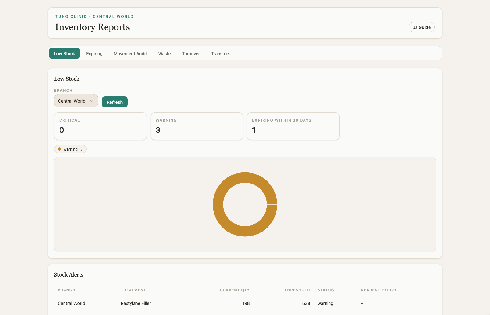Viewport: 490px width, 315px height.
Task: Click the Status column header
Action: (326, 290)
